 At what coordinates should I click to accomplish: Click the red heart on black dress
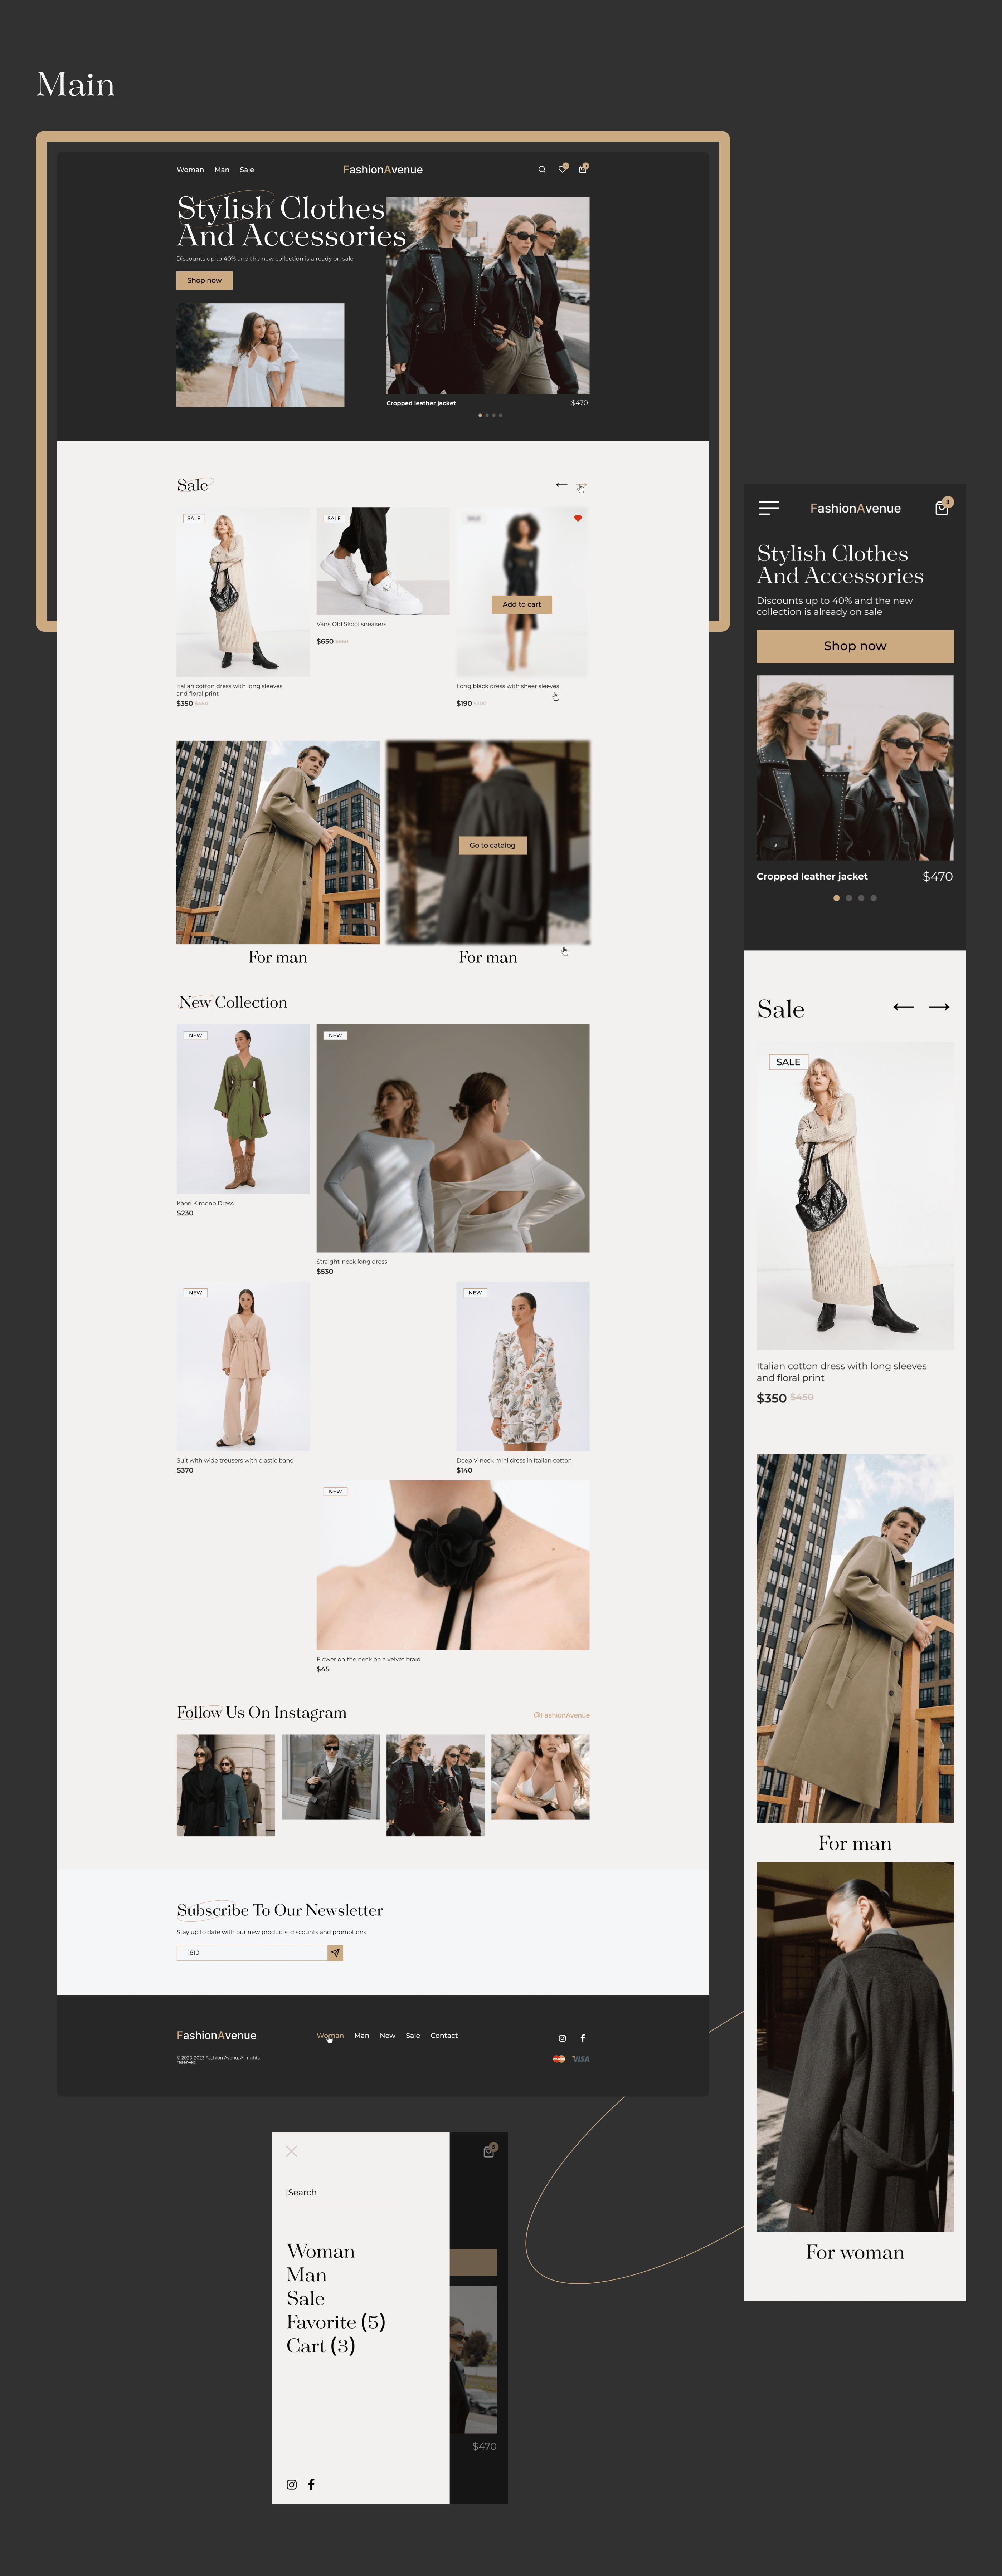[578, 518]
